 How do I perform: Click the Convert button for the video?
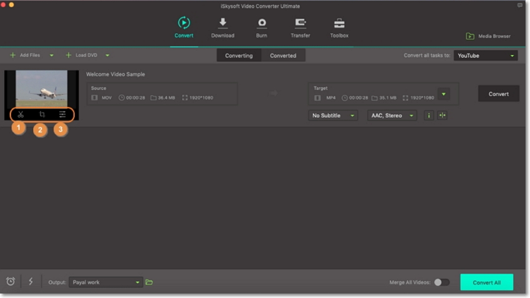pyautogui.click(x=498, y=94)
